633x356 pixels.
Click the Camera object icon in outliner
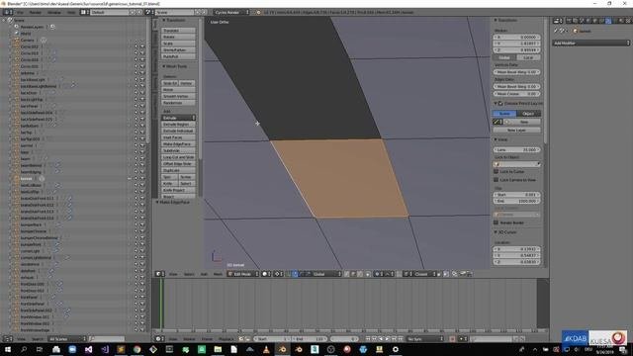(17, 40)
